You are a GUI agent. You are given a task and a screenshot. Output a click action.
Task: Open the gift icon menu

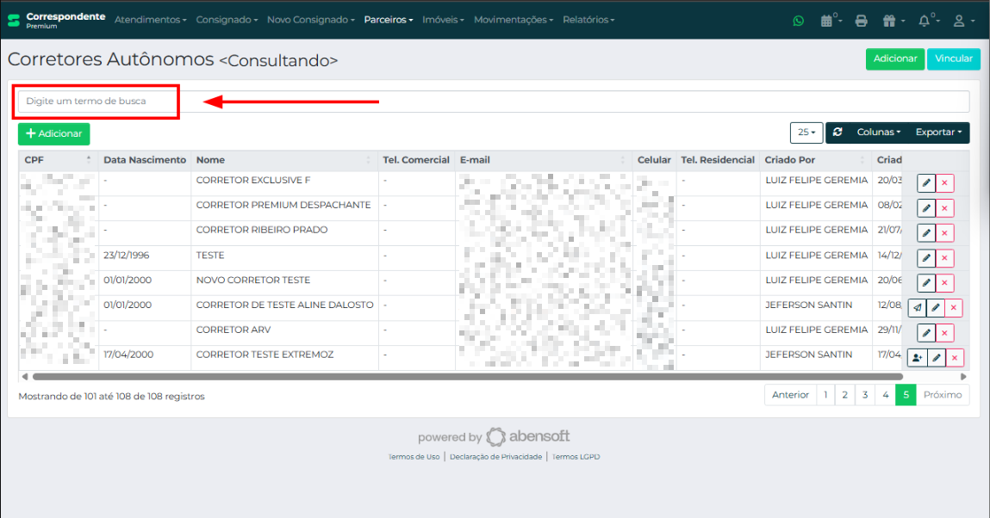pos(892,20)
